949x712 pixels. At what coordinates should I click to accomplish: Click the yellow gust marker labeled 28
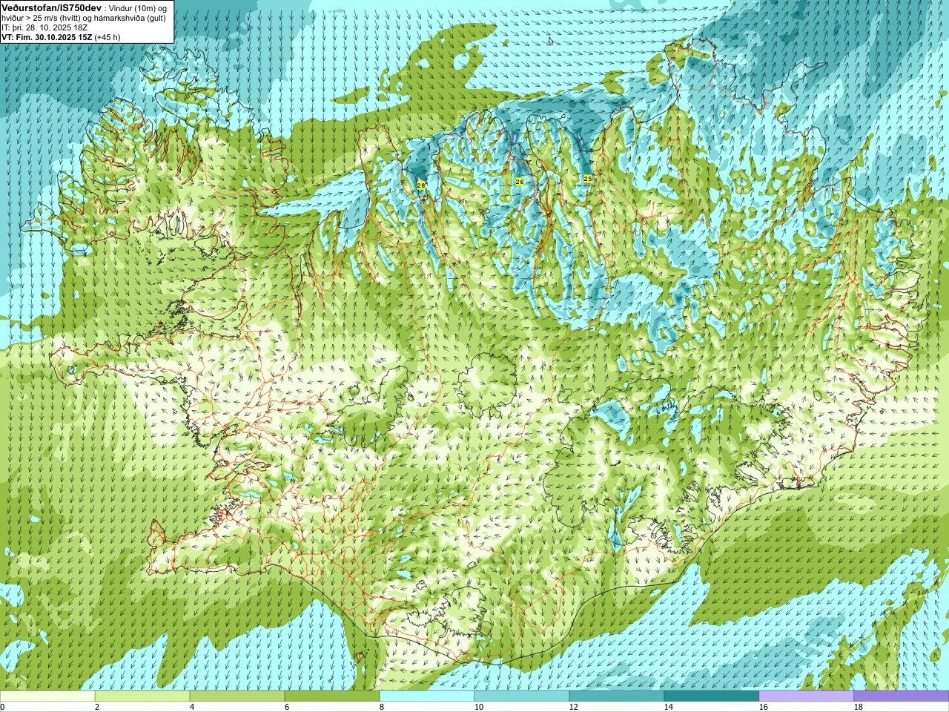[x=421, y=185]
